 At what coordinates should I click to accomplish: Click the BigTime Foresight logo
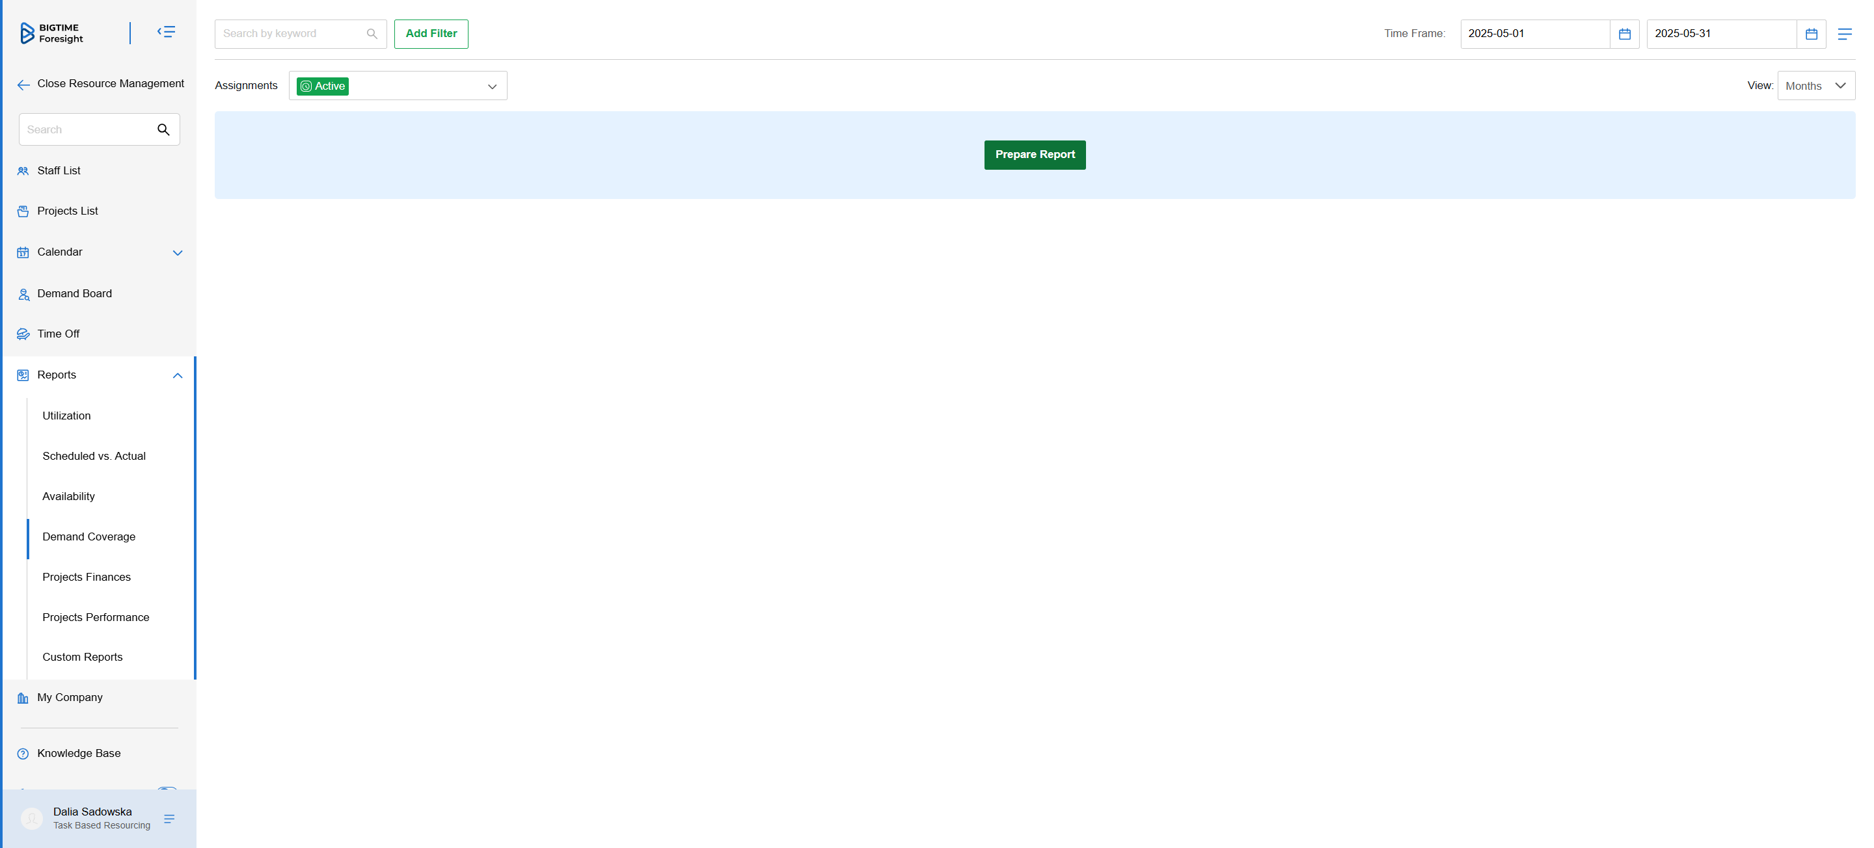[x=51, y=33]
